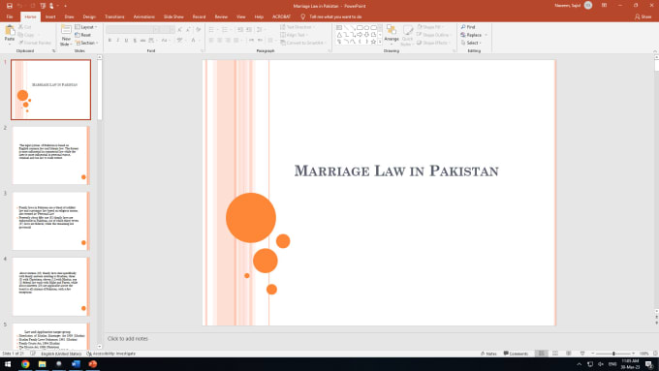The image size is (659, 371).
Task: Click the Notes button in status bar
Action: pyautogui.click(x=488, y=354)
